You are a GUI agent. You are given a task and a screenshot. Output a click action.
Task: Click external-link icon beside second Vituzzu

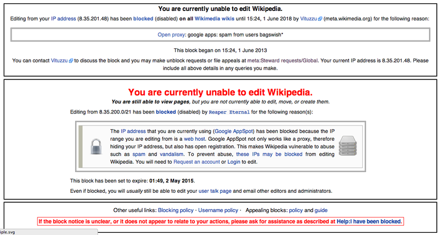click(71, 61)
